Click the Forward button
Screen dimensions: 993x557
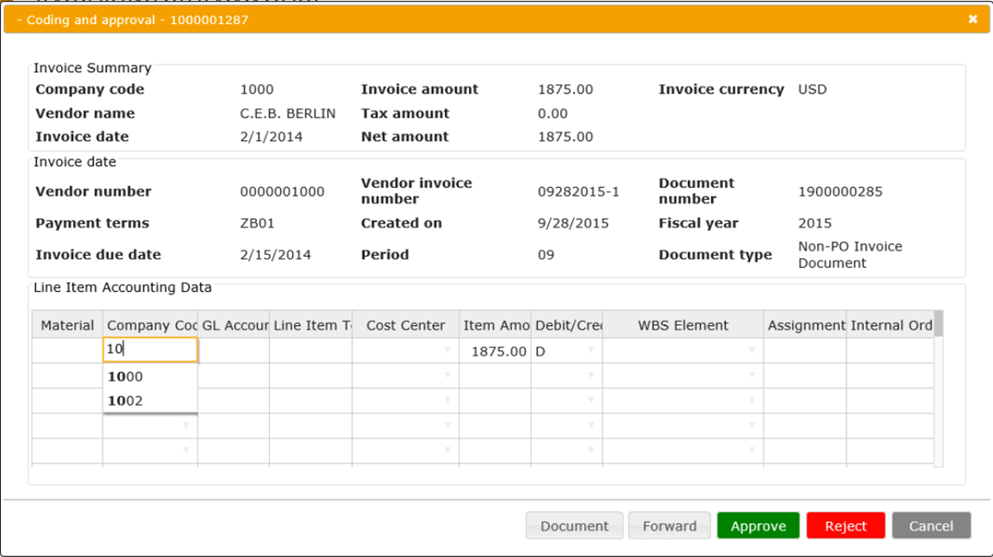point(669,526)
